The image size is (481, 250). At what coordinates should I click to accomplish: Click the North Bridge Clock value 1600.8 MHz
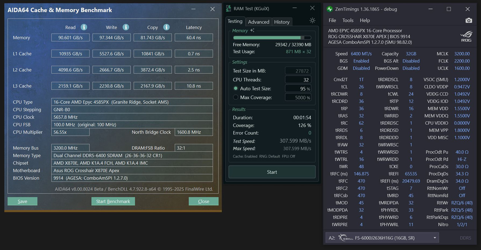pyautogui.click(x=194, y=132)
